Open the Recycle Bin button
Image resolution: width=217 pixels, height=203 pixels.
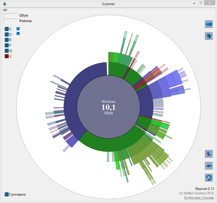[x=209, y=36]
